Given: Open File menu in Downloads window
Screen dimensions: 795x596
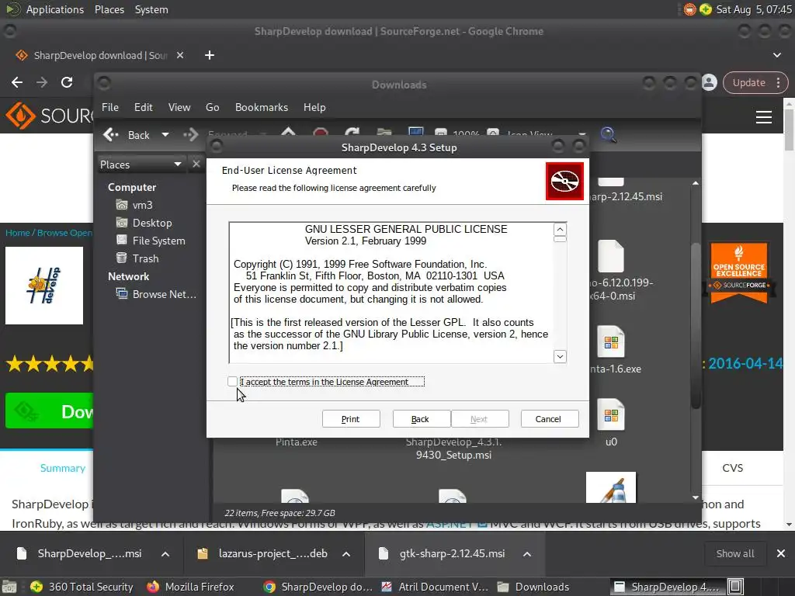Looking at the screenshot, I should click(x=110, y=107).
